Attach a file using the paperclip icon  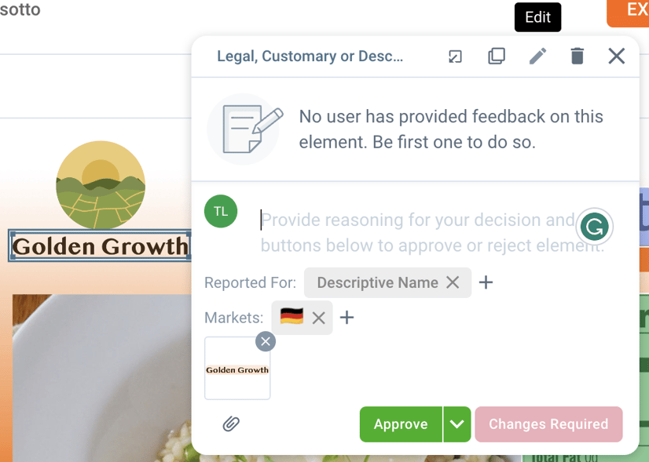tap(230, 424)
